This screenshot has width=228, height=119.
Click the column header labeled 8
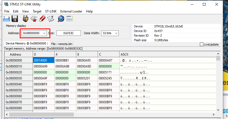click(87, 54)
